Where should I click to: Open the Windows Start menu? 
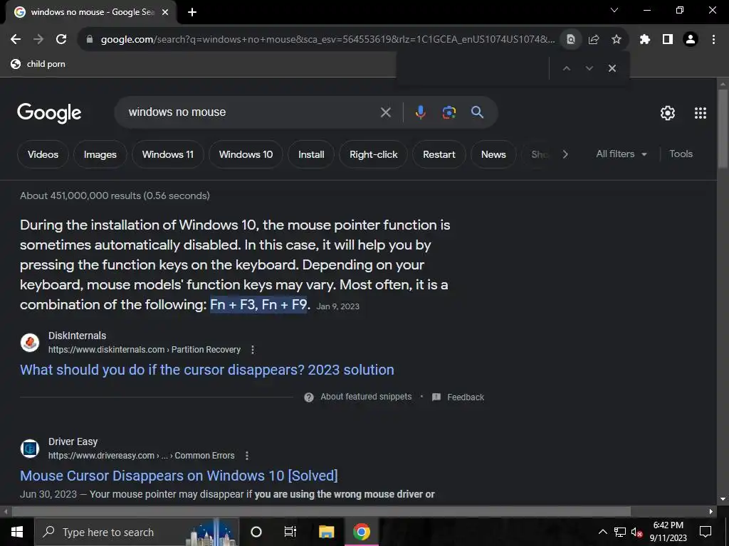pyautogui.click(x=17, y=532)
